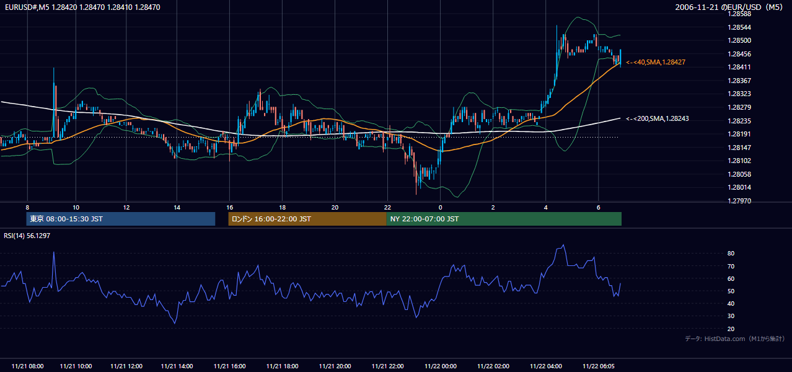Click the HistData.com data source credit
The width and height of the screenshot is (792, 372).
click(x=735, y=339)
